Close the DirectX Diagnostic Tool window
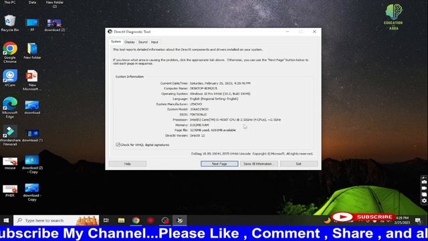 point(314,31)
